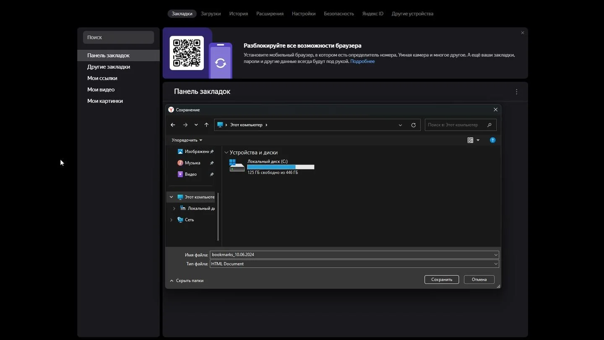Viewport: 604px width, 340px height.
Task: Click the forward arrow in save dialog
Action: tap(185, 125)
